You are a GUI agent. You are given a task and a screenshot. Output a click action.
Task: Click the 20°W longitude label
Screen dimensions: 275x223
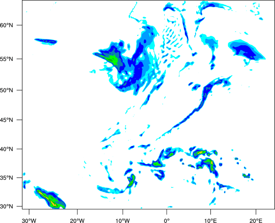77,221
